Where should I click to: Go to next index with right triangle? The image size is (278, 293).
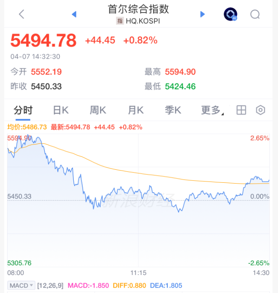[x=203, y=14]
